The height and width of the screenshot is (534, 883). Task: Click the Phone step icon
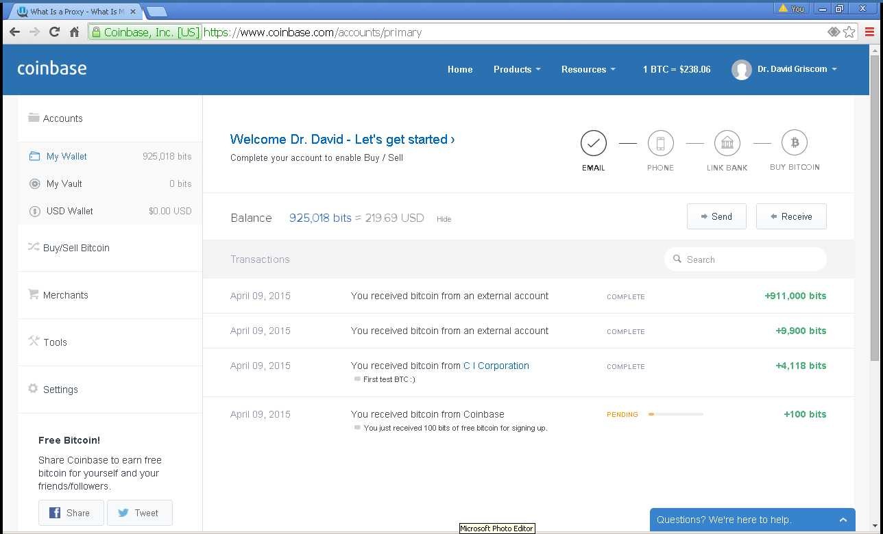tap(660, 143)
